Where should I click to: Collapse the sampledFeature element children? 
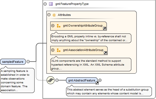(28, 62)
